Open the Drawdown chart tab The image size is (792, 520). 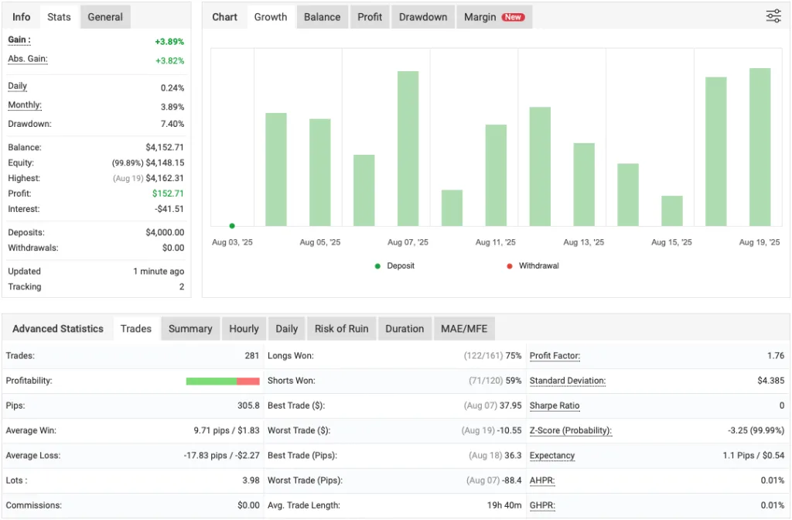click(422, 16)
